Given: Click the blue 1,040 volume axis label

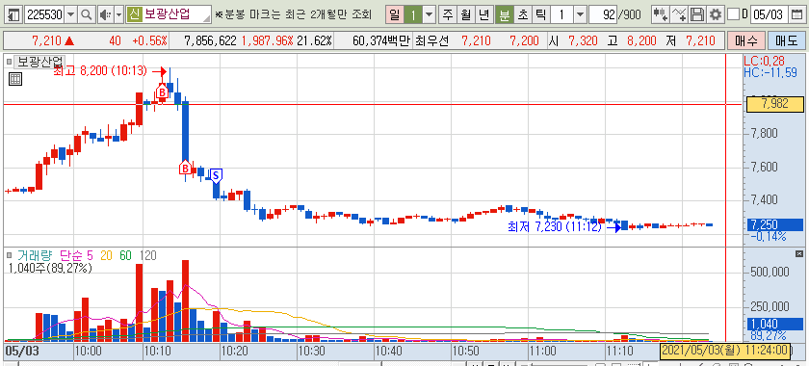Looking at the screenshot, I should pos(775,325).
